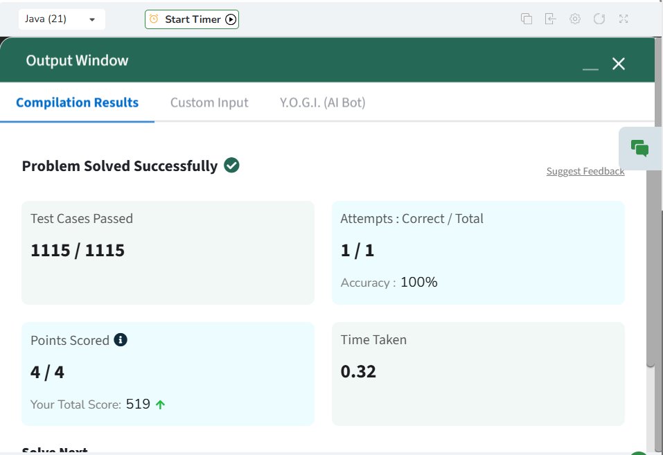Image resolution: width=663 pixels, height=455 pixels.
Task: Click the "Problem Solved Successfully" heading
Action: coord(120,166)
